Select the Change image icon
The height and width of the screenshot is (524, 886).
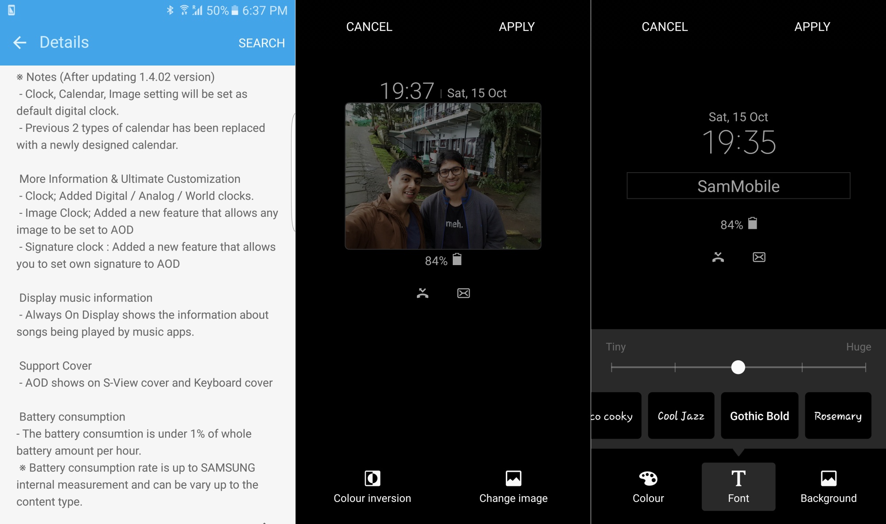(x=514, y=478)
